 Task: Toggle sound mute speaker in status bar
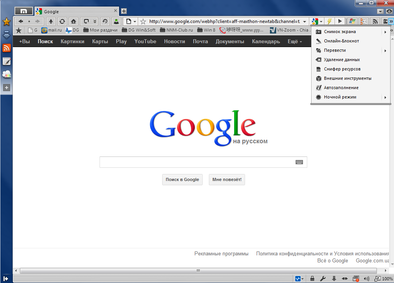pyautogui.click(x=366, y=279)
